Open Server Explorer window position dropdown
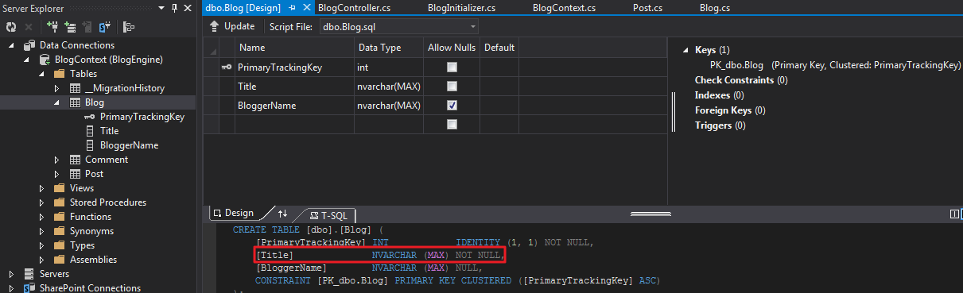 coord(162,7)
